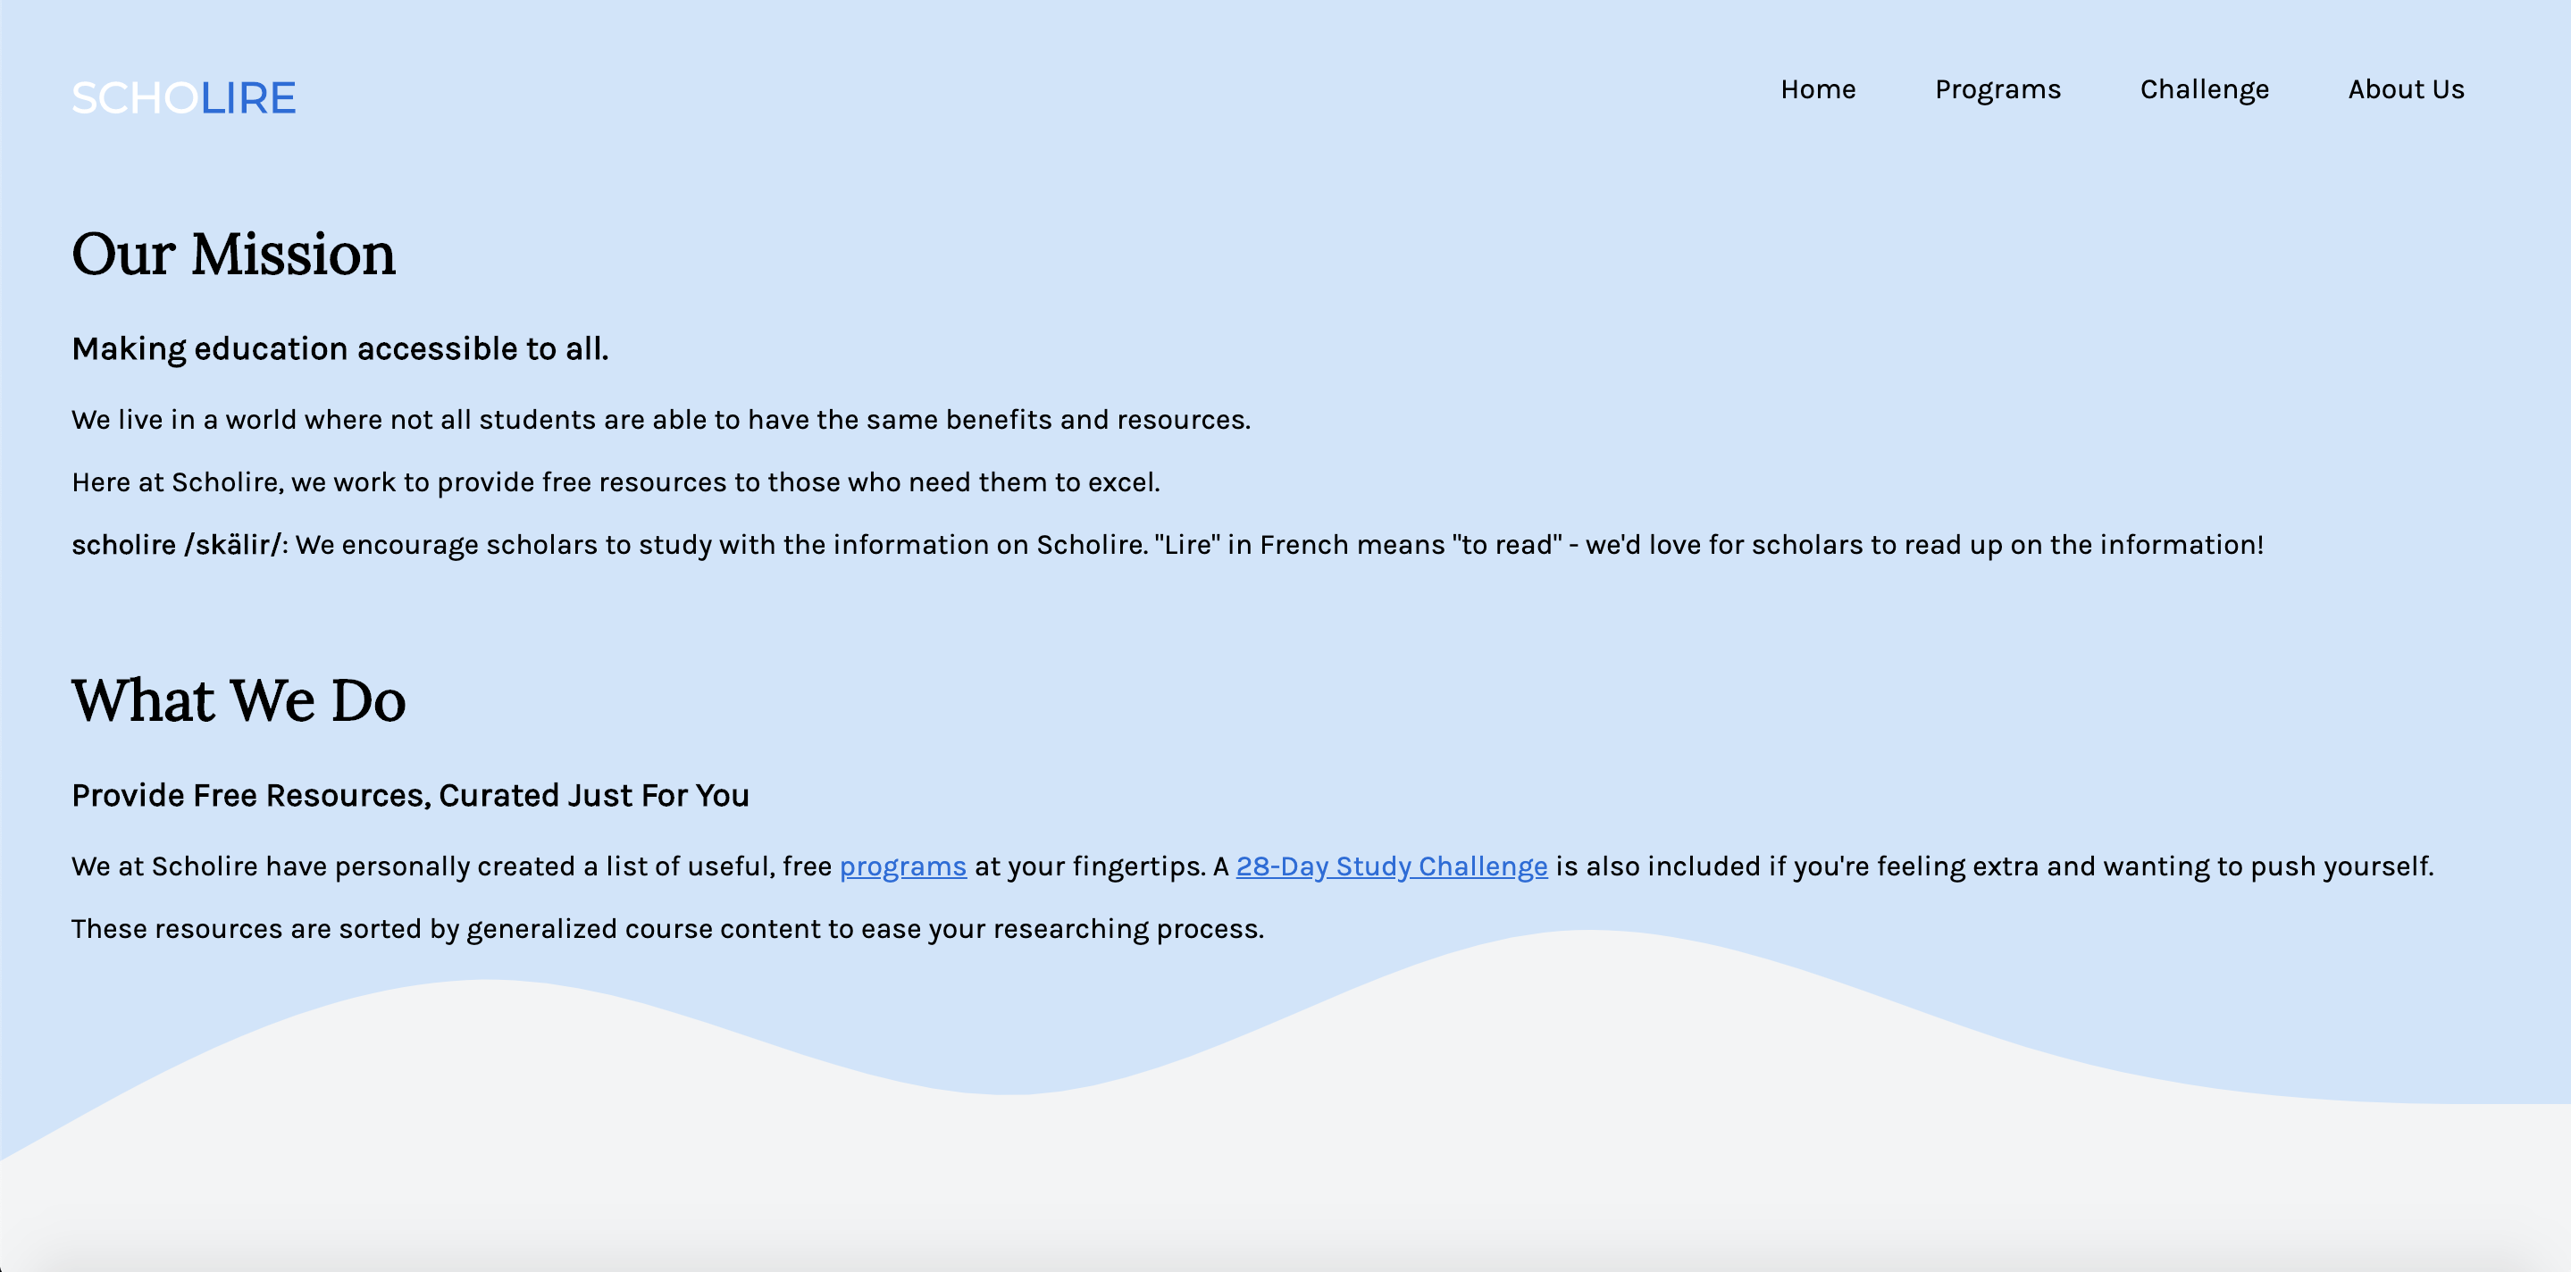Click the sentence starting 'We live in a world'
This screenshot has height=1272, width=2571.
click(x=659, y=419)
